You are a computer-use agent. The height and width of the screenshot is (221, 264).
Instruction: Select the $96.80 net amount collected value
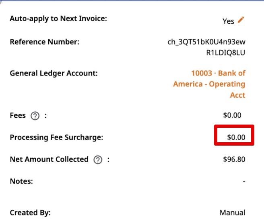pos(234,160)
